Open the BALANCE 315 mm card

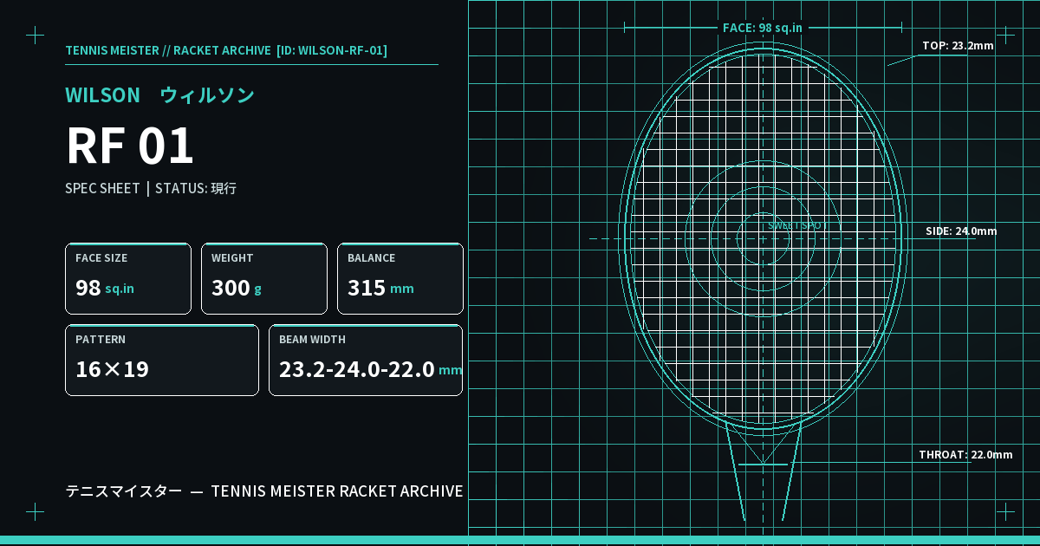(x=400, y=278)
